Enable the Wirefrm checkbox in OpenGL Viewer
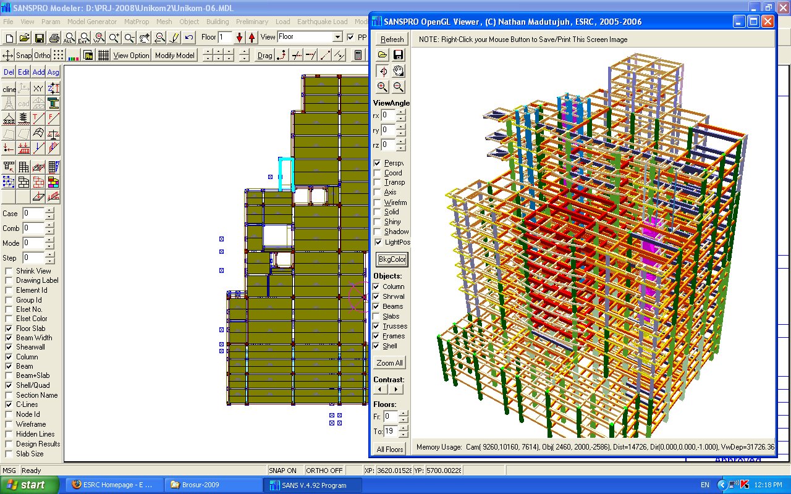This screenshot has width=791, height=494. pos(378,203)
